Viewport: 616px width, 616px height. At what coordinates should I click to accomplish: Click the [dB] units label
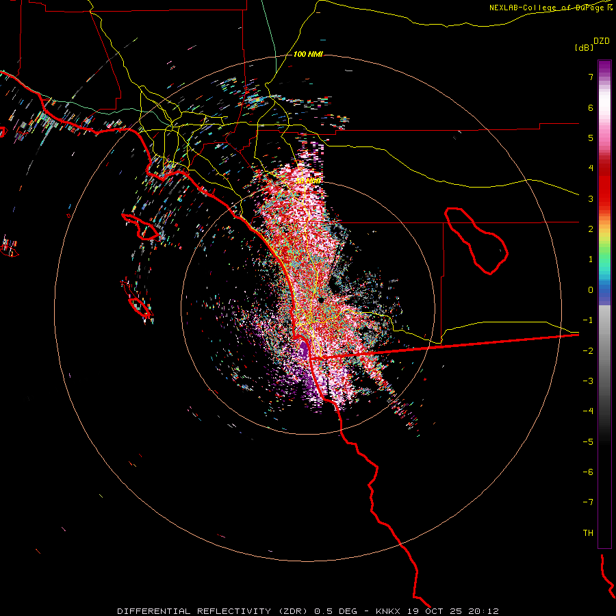click(585, 47)
